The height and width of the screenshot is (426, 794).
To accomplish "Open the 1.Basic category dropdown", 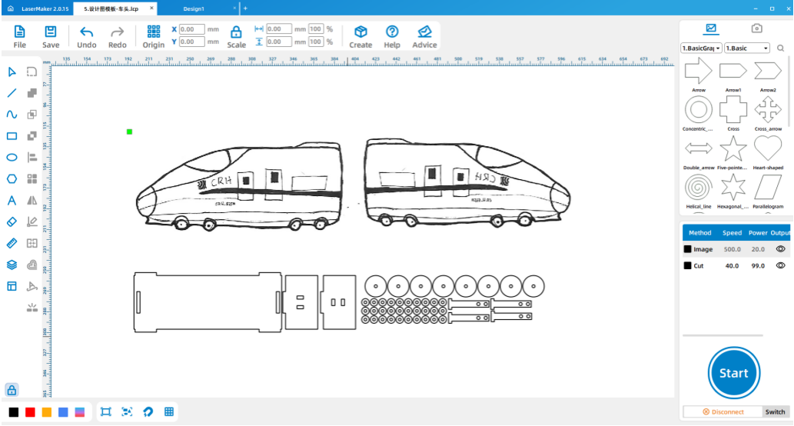I will [x=746, y=48].
